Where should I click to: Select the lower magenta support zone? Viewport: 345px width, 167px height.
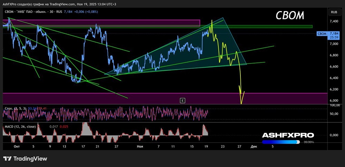165,98
